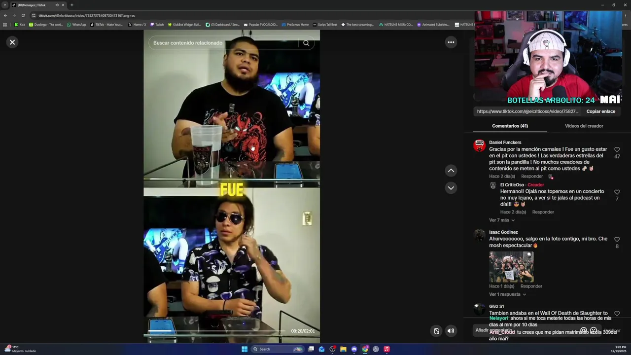This screenshot has height=355, width=631.
Task: Click browser back arrow
Action: 5,15
